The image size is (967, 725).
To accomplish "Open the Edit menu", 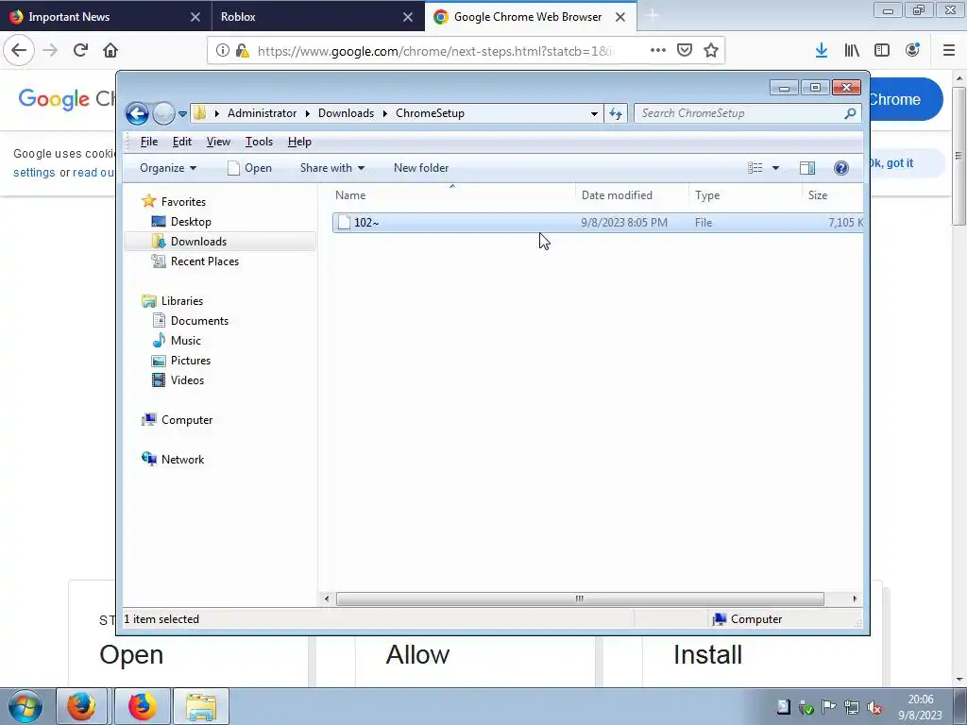I will (182, 142).
